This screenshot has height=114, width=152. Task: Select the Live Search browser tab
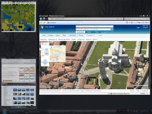pos(63,23)
